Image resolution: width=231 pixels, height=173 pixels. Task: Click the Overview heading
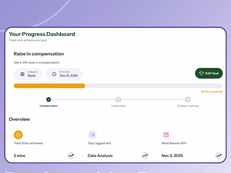click(x=19, y=119)
